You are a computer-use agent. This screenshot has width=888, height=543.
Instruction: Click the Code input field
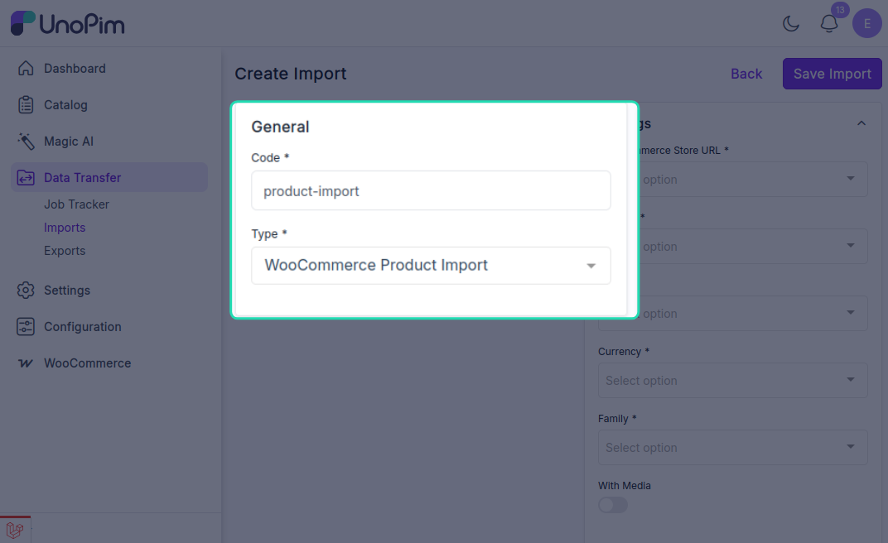pos(431,190)
